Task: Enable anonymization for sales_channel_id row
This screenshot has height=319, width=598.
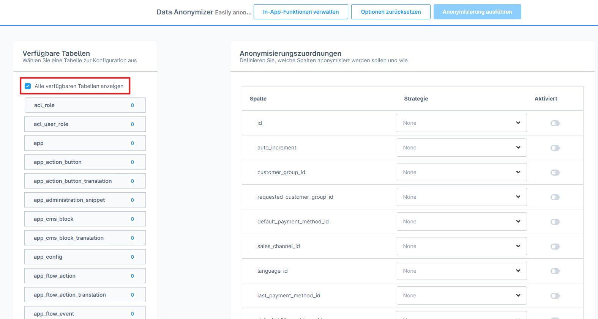Action: [555, 247]
